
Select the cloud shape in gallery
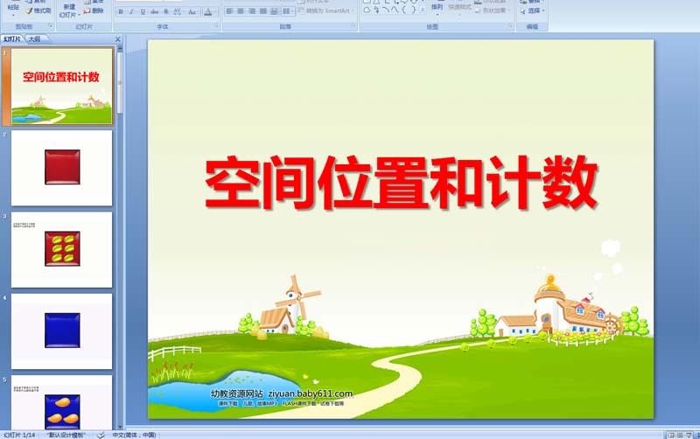click(367, 10)
